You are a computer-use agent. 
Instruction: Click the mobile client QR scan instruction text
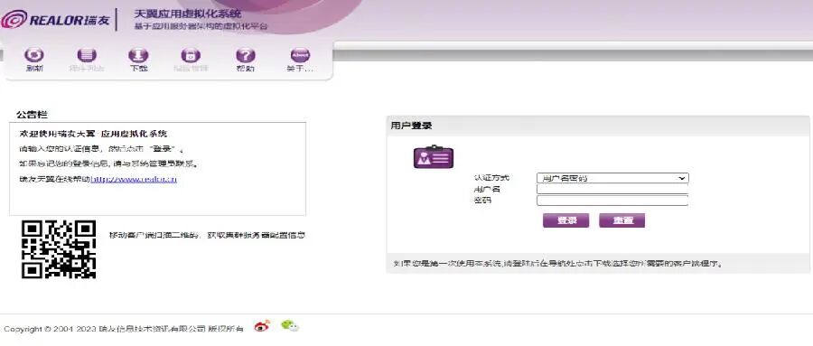(x=207, y=236)
